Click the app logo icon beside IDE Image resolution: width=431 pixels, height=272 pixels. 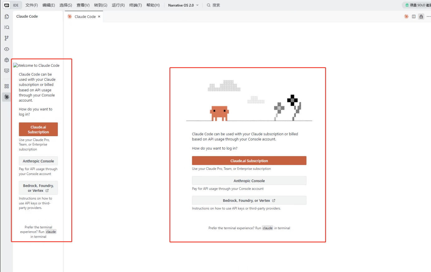[7, 5]
